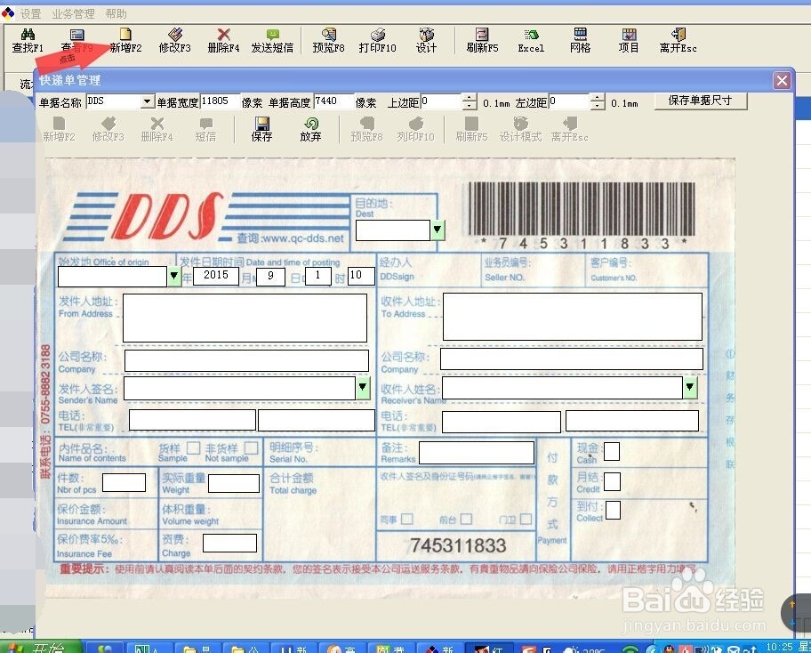Screen dimensions: 811x653
Task: Expand the 发件人签名 Sender's Name dropdown
Action: (363, 388)
